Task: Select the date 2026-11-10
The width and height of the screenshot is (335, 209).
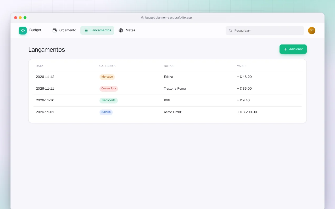Action: (x=45, y=100)
